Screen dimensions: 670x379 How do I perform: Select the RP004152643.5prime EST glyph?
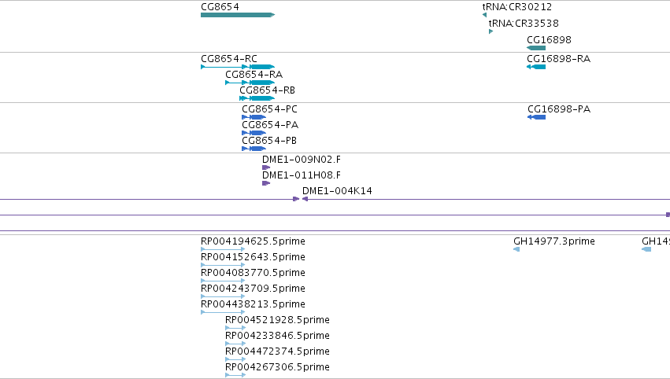click(x=223, y=265)
